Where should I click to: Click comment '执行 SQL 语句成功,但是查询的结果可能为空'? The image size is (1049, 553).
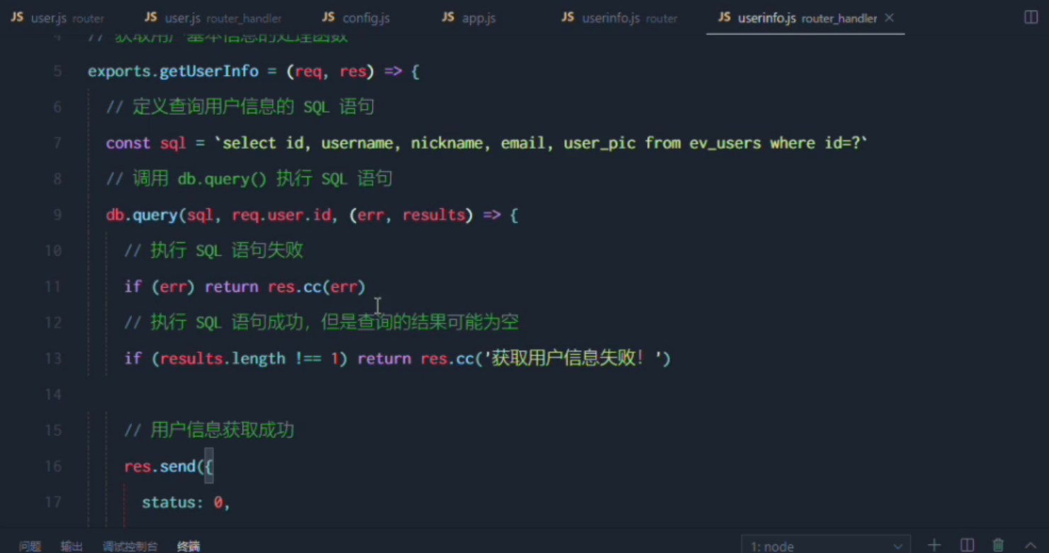click(x=335, y=322)
